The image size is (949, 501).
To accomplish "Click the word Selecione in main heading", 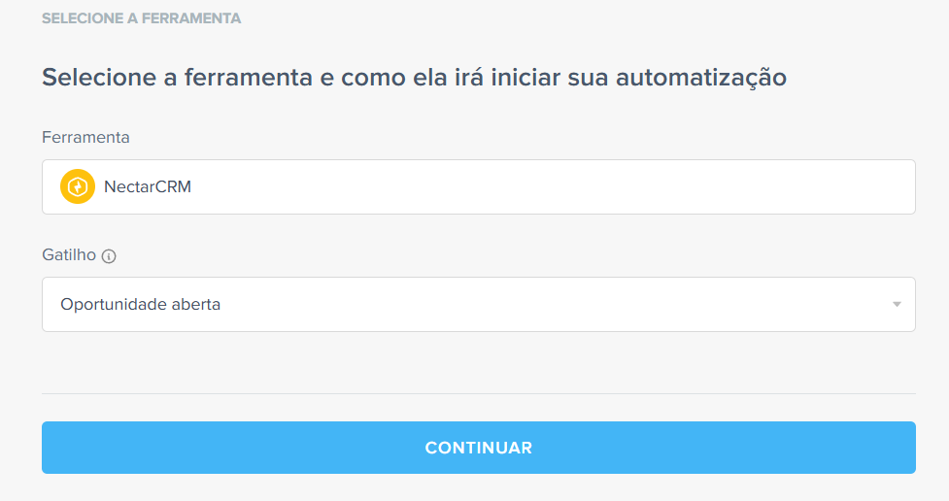I will click(x=99, y=78).
